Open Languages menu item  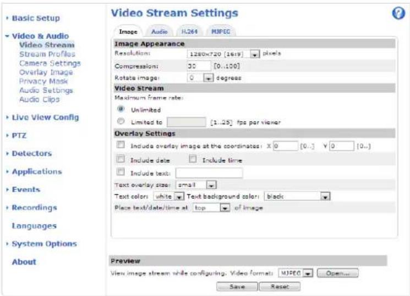point(34,226)
